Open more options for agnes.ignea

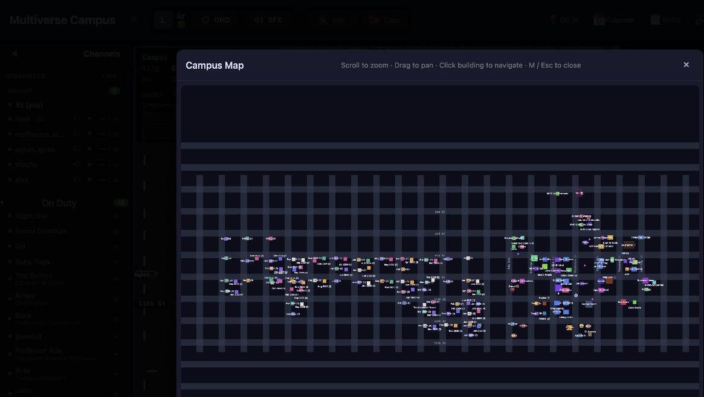pyautogui.click(x=102, y=149)
